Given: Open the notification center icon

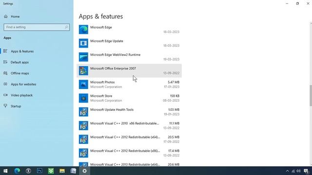Looking at the screenshot, I should coord(306,171).
